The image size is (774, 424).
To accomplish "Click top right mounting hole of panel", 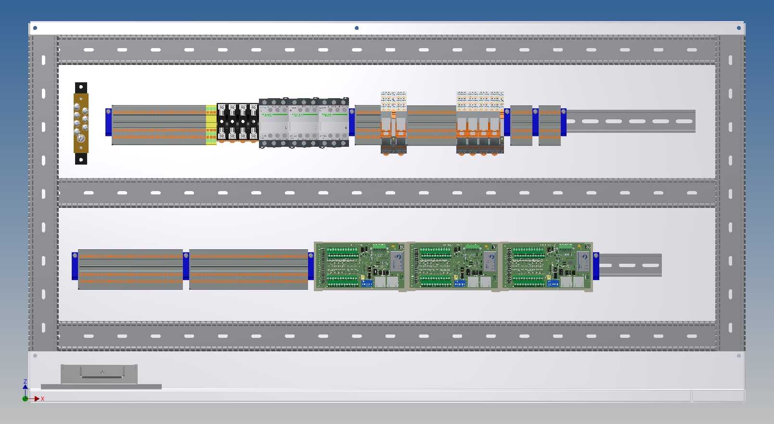I will [x=739, y=28].
